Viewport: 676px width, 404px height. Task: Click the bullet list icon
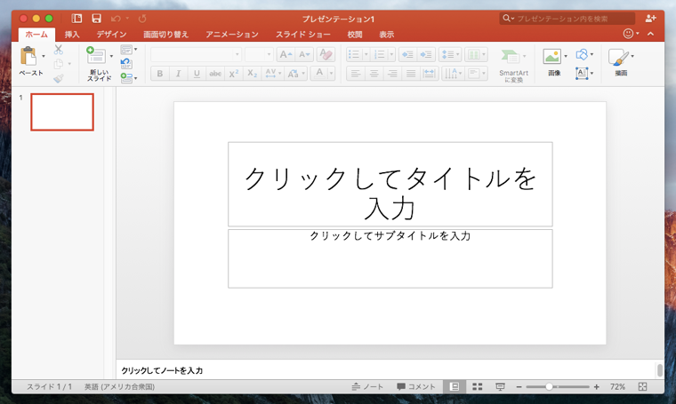(354, 55)
